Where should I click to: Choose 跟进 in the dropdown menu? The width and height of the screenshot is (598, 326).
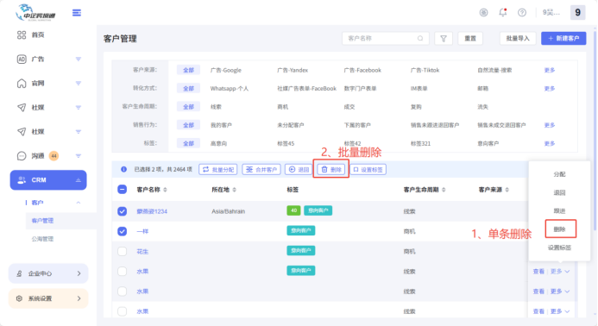559,210
